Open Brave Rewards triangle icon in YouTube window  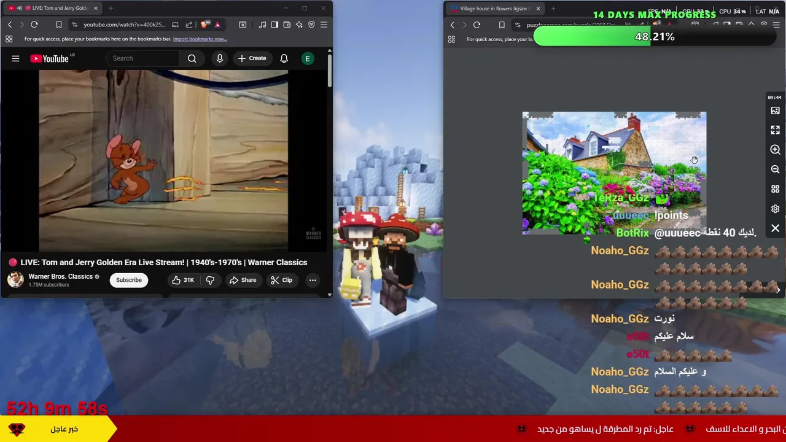click(x=217, y=25)
